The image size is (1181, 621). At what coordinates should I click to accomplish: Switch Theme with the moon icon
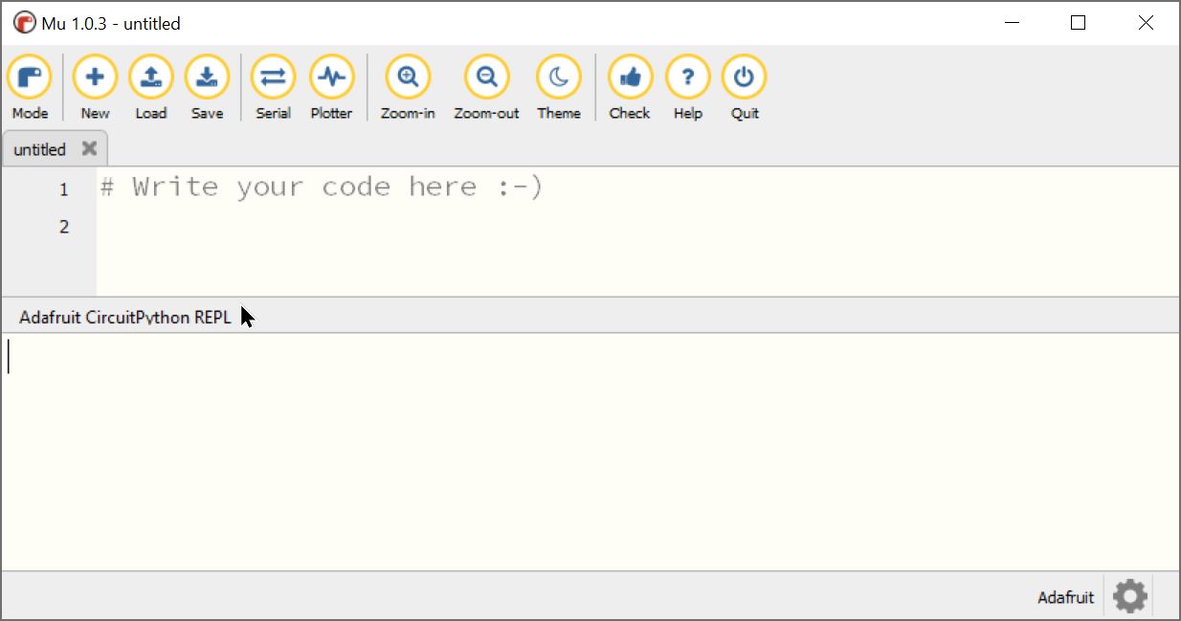559,87
